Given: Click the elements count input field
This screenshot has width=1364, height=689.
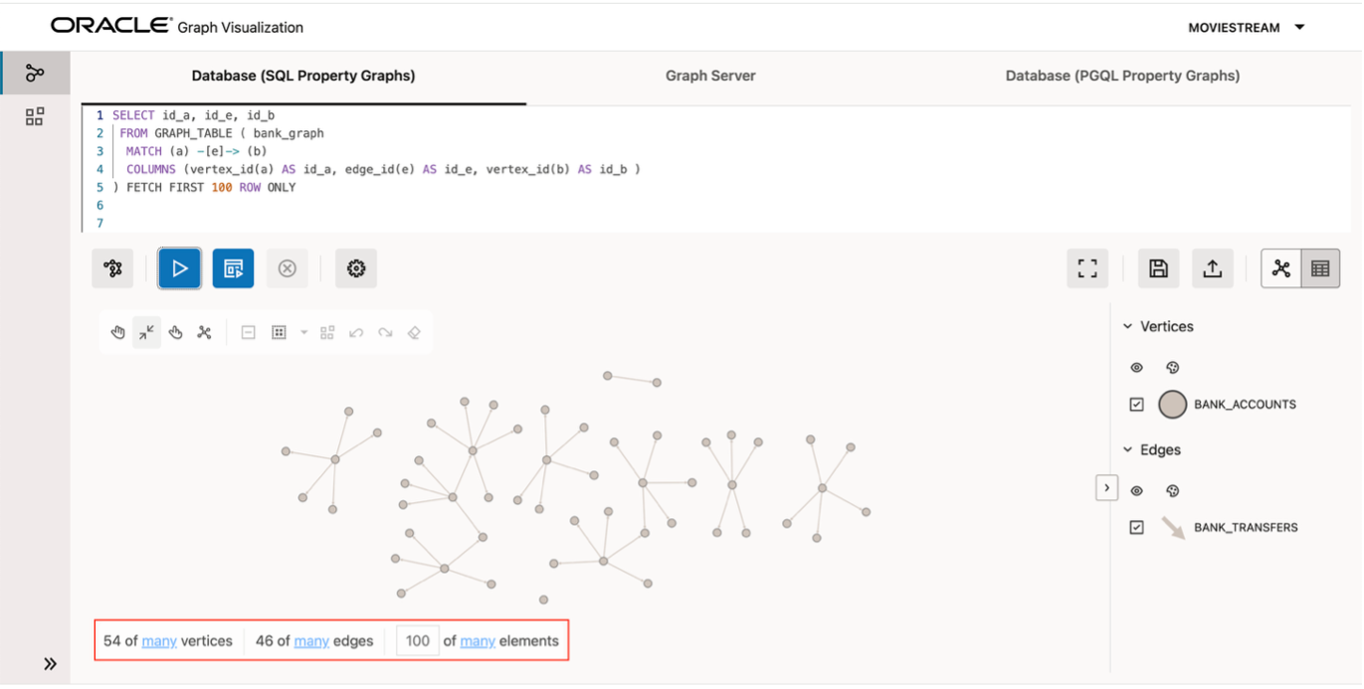Looking at the screenshot, I should click(x=418, y=641).
